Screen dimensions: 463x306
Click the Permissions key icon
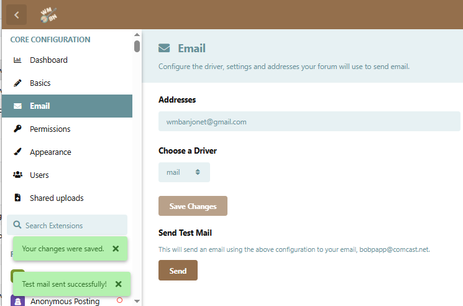pos(17,129)
